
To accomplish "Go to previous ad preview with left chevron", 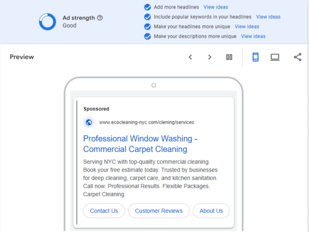I will coord(190,57).
